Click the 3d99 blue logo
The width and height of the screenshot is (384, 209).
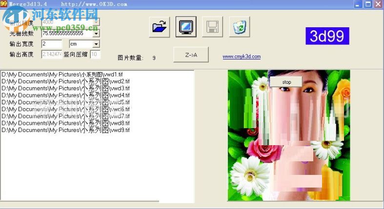[x=327, y=36]
